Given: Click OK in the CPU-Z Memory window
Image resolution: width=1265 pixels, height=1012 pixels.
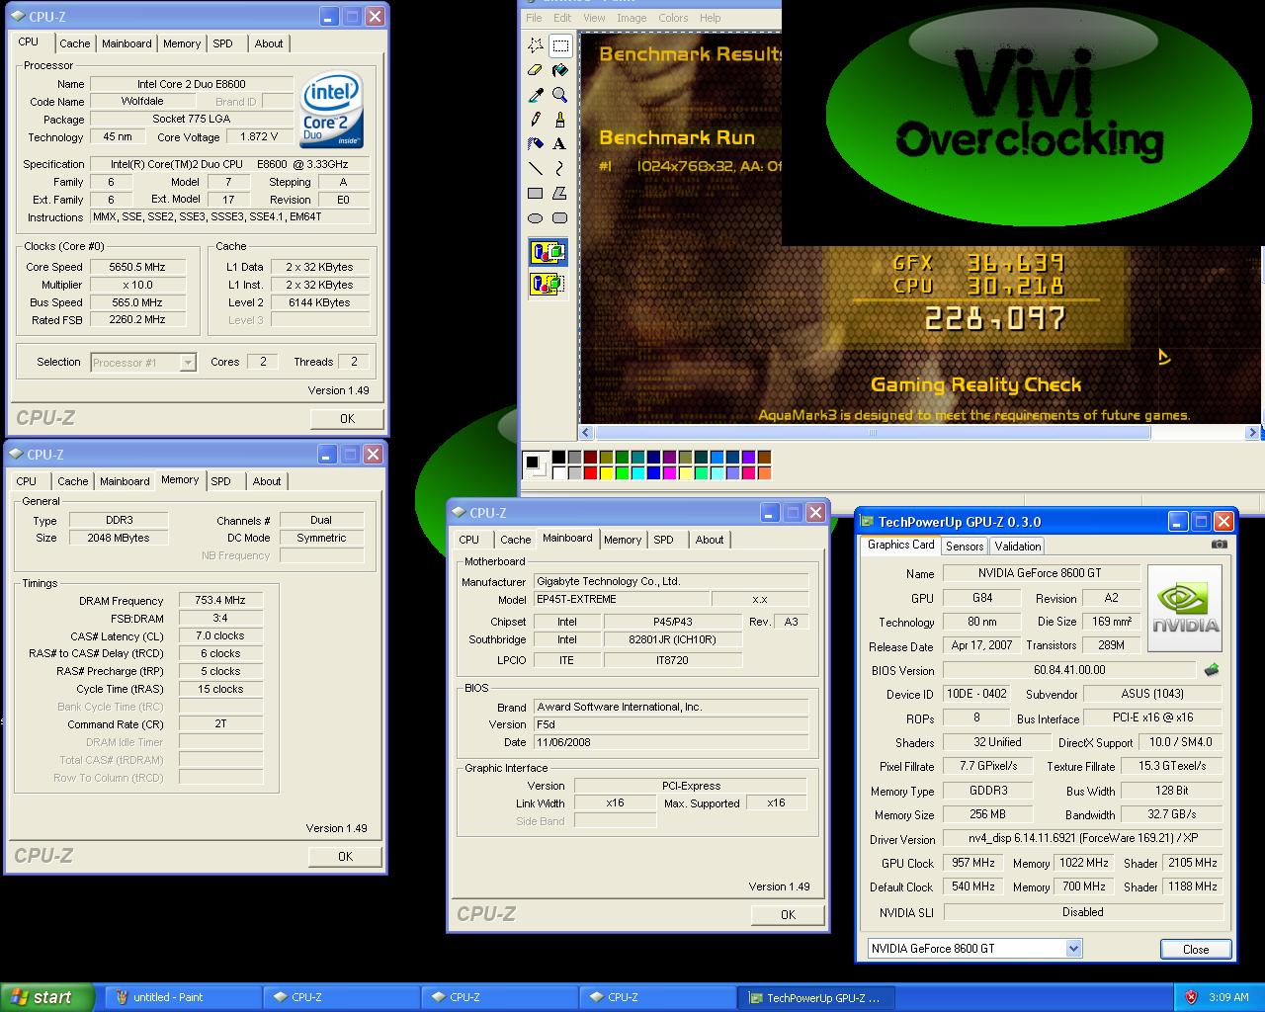Looking at the screenshot, I should 345,857.
